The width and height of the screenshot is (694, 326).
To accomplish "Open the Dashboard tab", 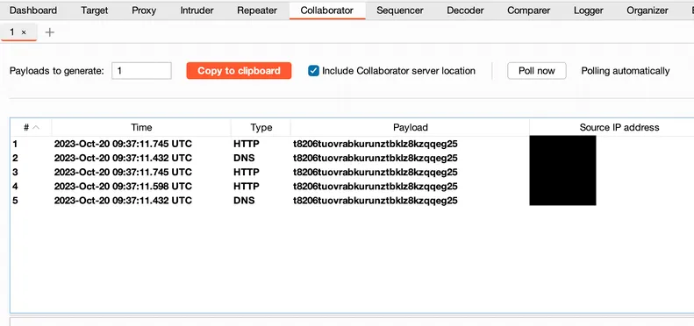I will coord(33,11).
